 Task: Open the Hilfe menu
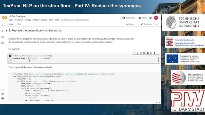point(57,20)
